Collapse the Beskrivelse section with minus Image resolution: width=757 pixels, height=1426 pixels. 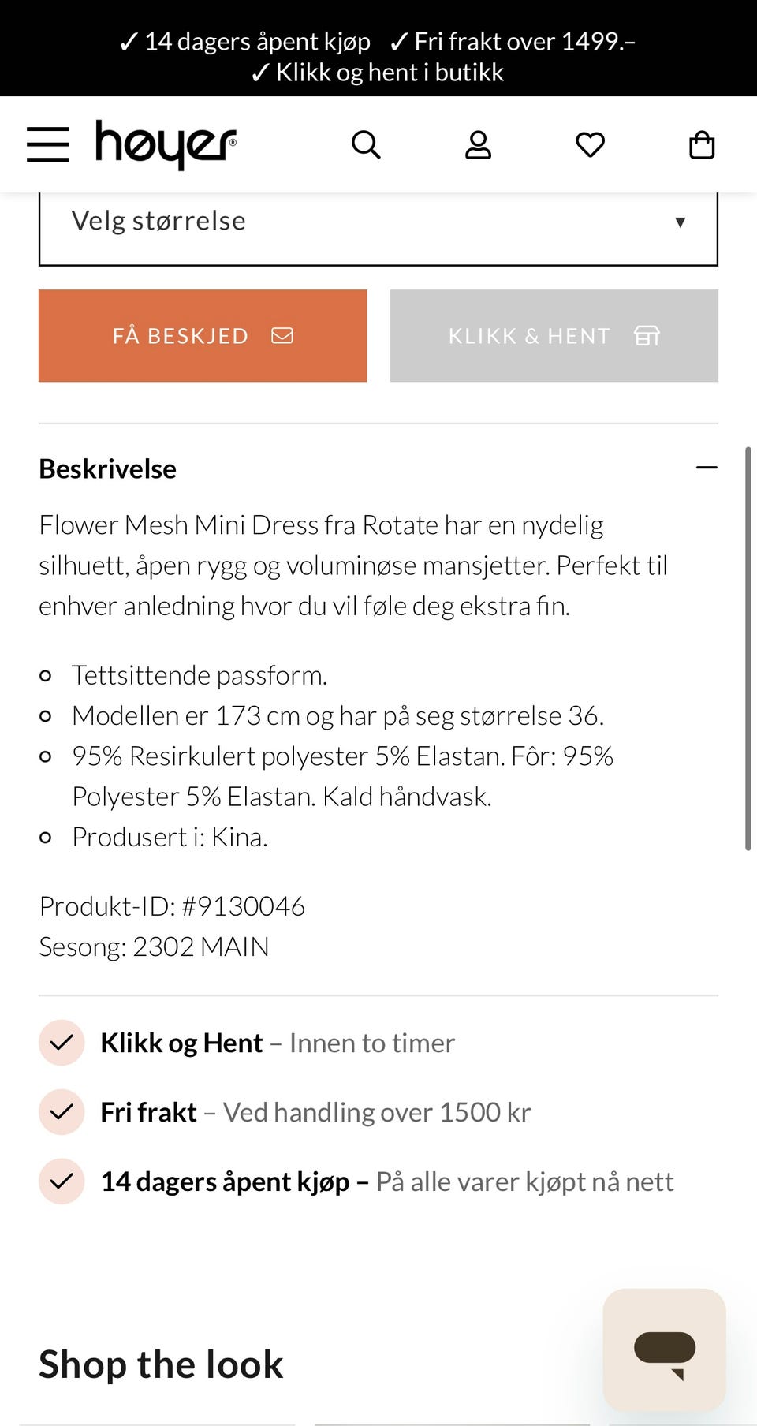coord(707,468)
